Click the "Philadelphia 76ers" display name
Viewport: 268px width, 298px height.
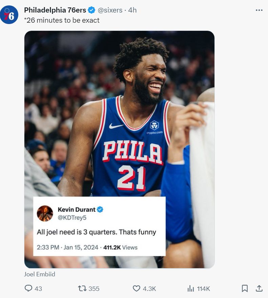pos(55,10)
